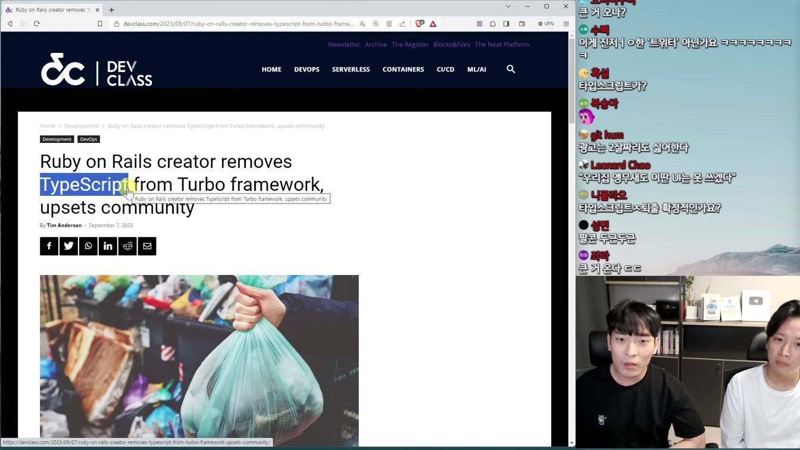Image resolution: width=800 pixels, height=450 pixels.
Task: Click the scrollbar down arrow
Action: click(x=571, y=443)
